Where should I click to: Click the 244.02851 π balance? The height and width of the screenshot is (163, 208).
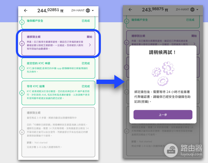(50, 10)
